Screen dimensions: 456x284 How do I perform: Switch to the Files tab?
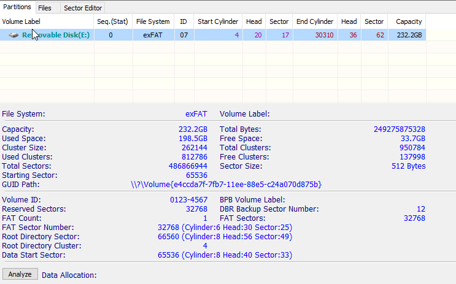click(44, 8)
